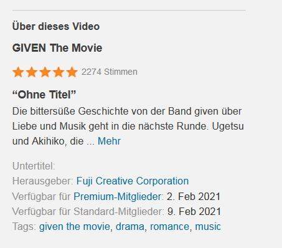
Task: Select the fourth rating star
Action: click(x=59, y=72)
